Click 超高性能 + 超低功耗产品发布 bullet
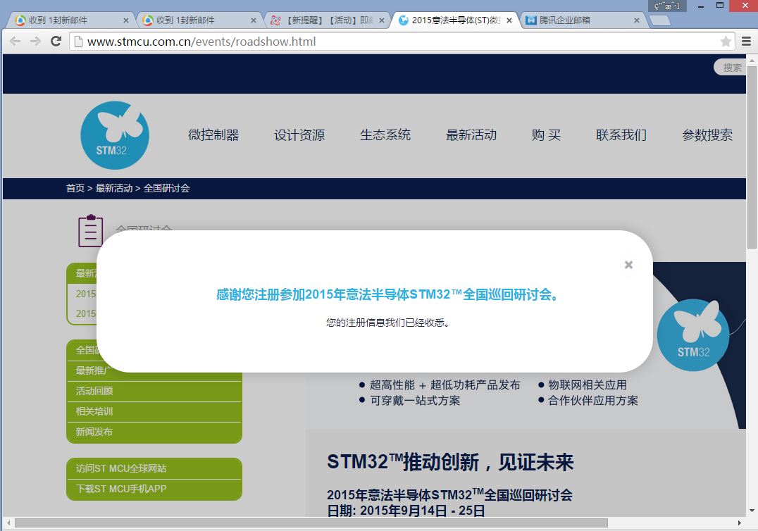This screenshot has height=531, width=758. tap(445, 385)
